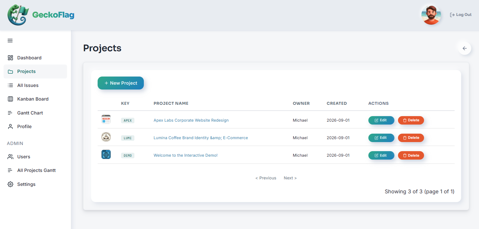479x229 pixels.
Task: Open Users admin page
Action: [35, 157]
